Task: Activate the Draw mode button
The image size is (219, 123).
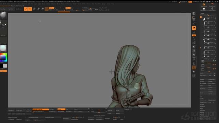Action: [30, 9]
